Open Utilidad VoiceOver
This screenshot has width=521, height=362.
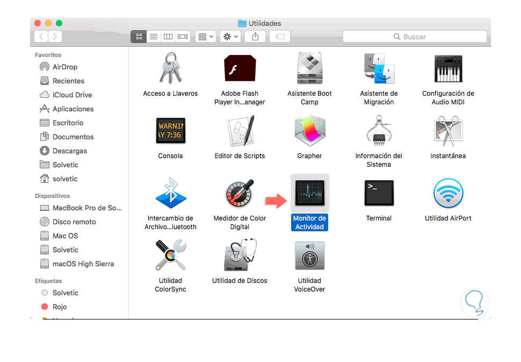310,255
